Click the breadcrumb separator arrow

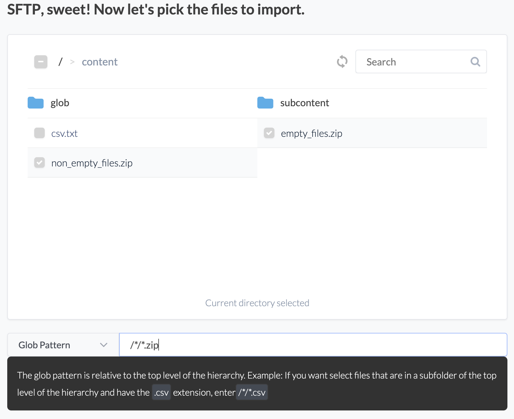click(72, 62)
